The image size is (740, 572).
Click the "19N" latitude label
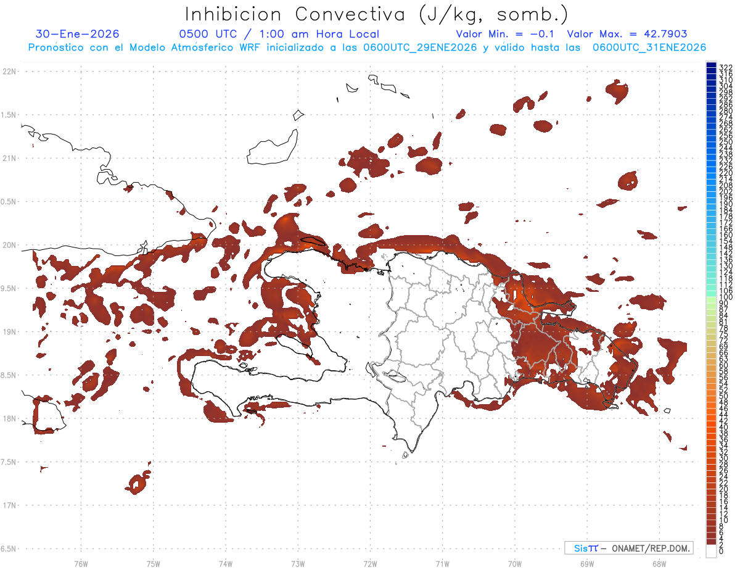[9, 331]
